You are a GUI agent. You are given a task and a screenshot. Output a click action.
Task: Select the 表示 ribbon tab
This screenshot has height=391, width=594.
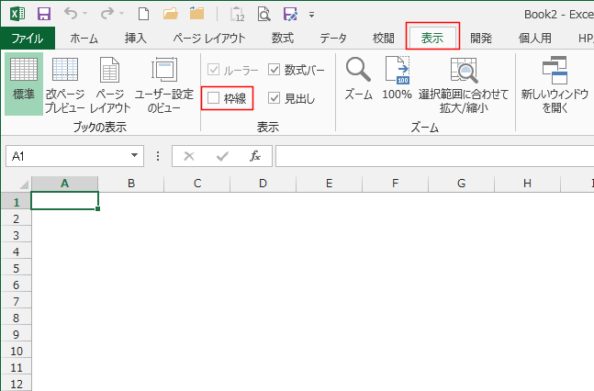(432, 38)
